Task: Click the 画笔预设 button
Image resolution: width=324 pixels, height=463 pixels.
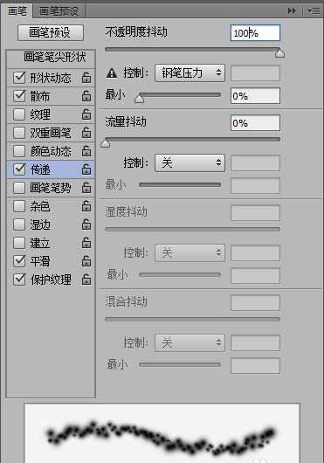Action: click(51, 32)
